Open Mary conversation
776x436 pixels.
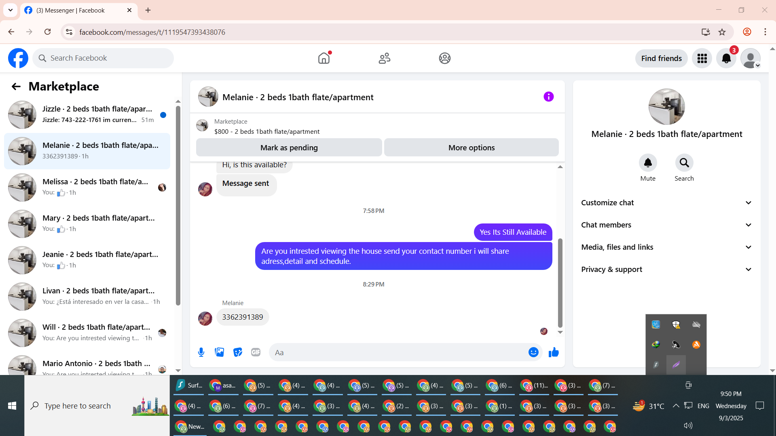click(87, 223)
